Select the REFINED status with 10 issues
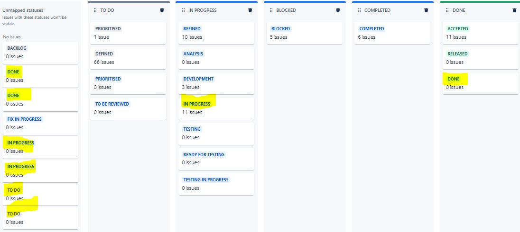 [x=216, y=33]
